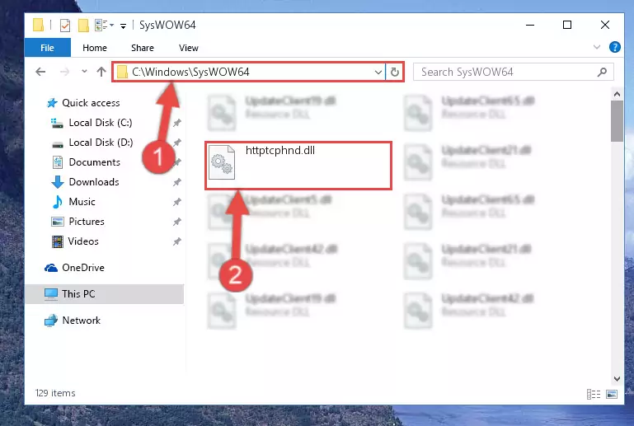The height and width of the screenshot is (426, 634).
Task: Open the Videos folder in the sidebar
Action: coord(76,241)
